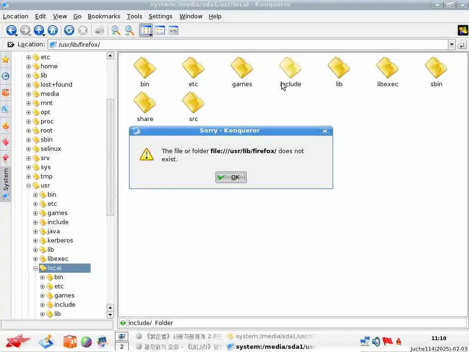Viewport: 469px width, 352px height.
Task: Expand the lost+found tree node
Action: [28, 85]
